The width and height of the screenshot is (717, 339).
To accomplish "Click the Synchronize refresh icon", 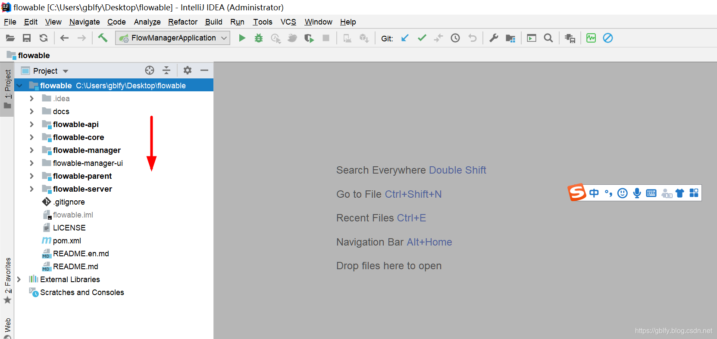I will pos(44,38).
